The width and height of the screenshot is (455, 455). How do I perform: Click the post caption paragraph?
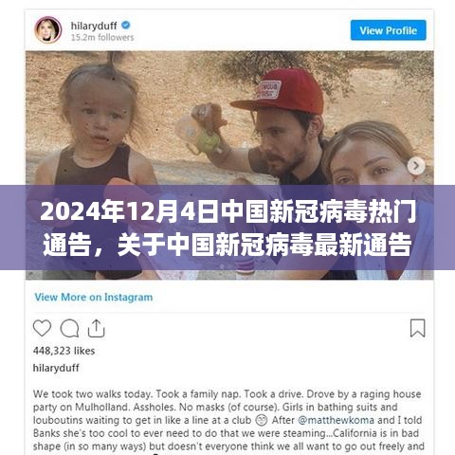coord(228,420)
